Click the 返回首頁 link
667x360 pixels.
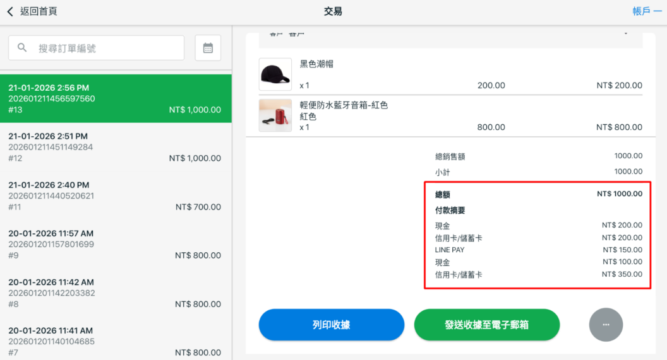(38, 11)
